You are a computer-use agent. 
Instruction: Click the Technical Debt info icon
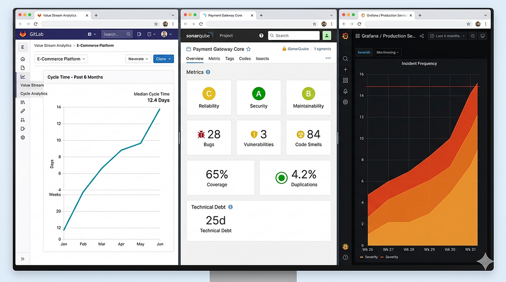pyautogui.click(x=230, y=207)
